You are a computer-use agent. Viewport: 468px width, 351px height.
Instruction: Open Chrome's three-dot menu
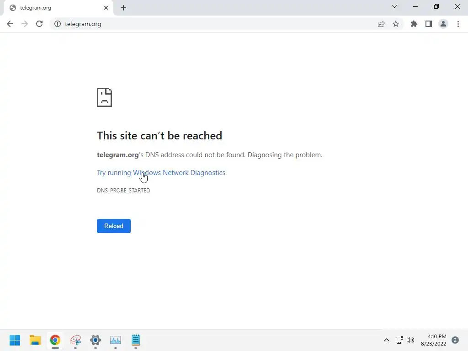coord(458,24)
